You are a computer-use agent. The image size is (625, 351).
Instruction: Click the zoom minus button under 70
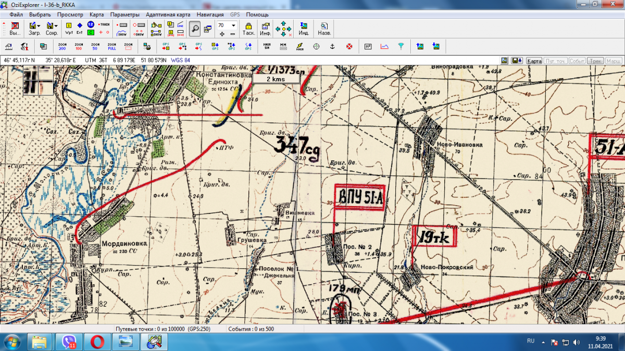pos(233,33)
